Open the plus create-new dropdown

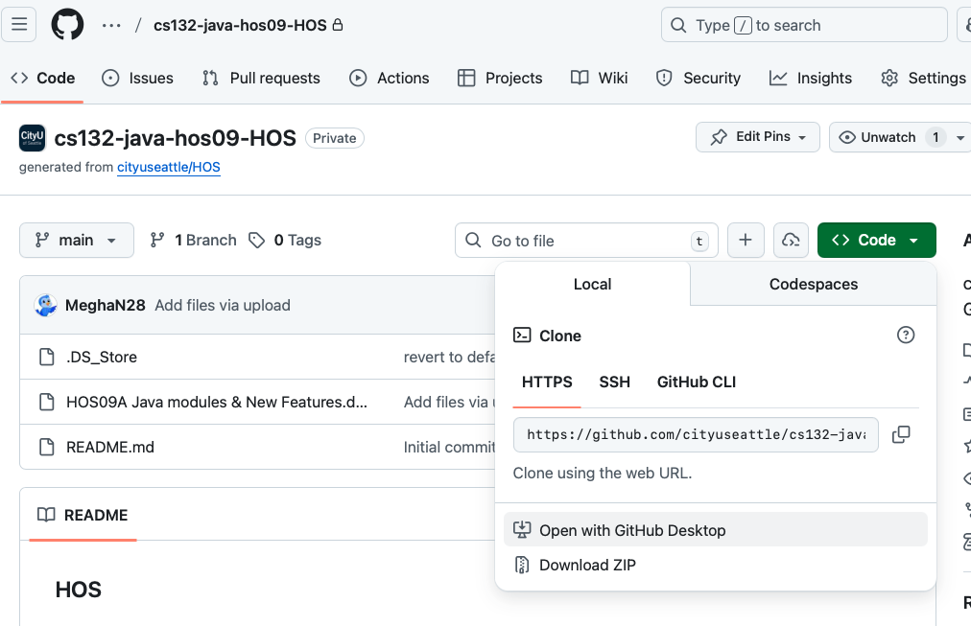(x=746, y=240)
